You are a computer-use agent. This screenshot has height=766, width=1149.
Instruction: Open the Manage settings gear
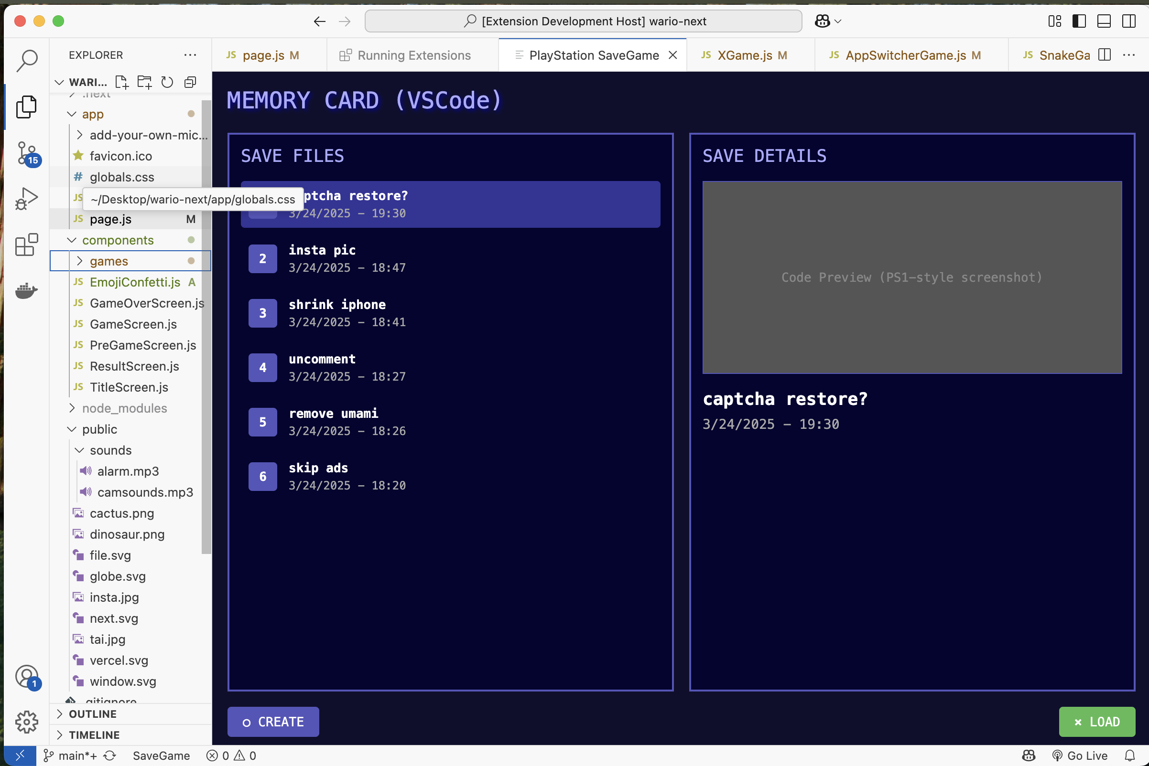26,722
